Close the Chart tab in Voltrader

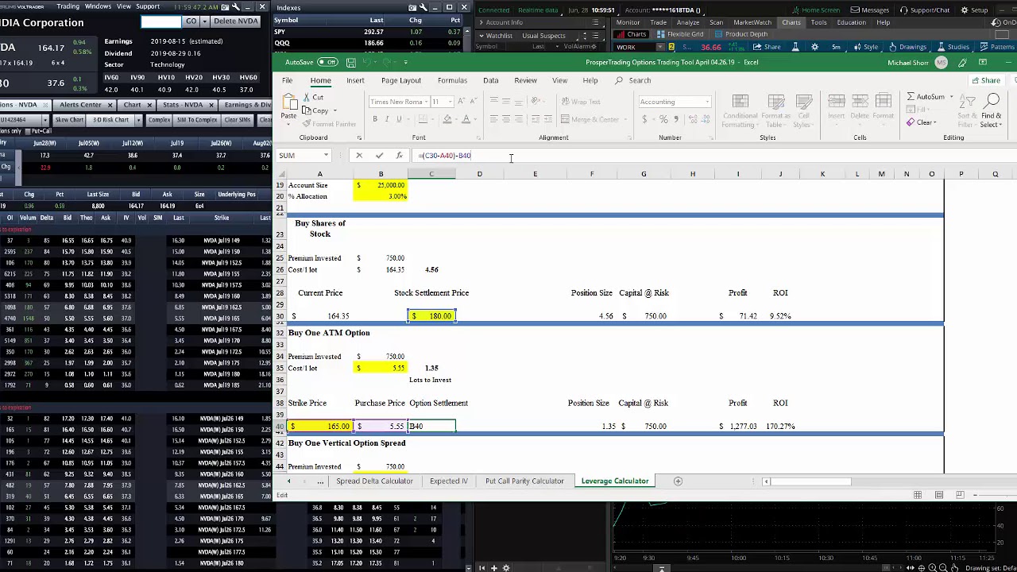click(149, 105)
